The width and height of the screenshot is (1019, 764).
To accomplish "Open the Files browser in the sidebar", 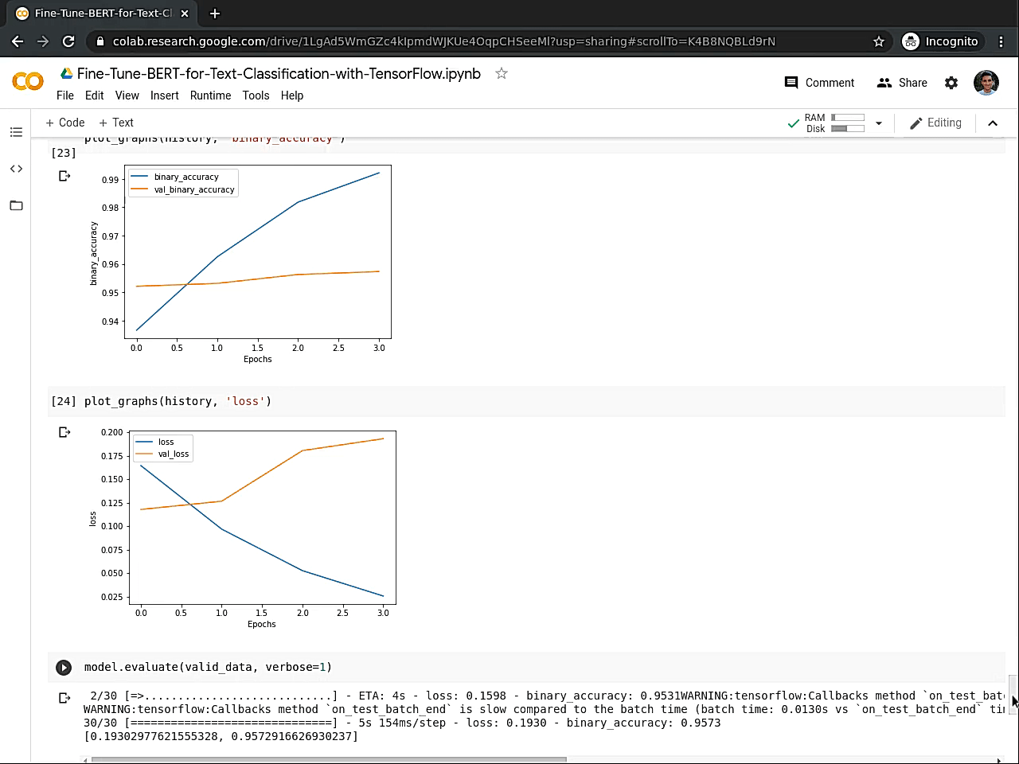I will point(16,205).
